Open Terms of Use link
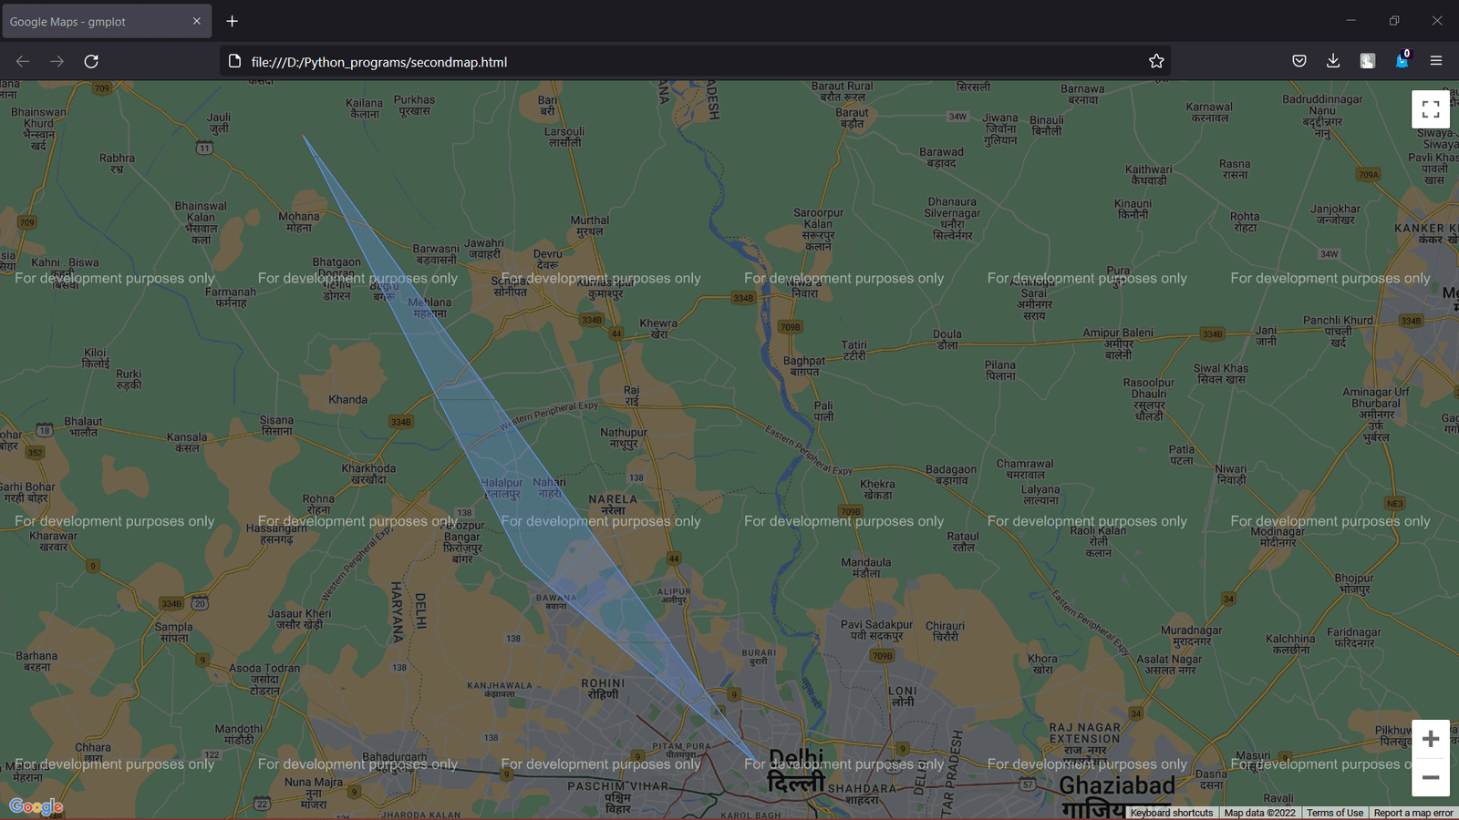The height and width of the screenshot is (820, 1459). 1335,813
